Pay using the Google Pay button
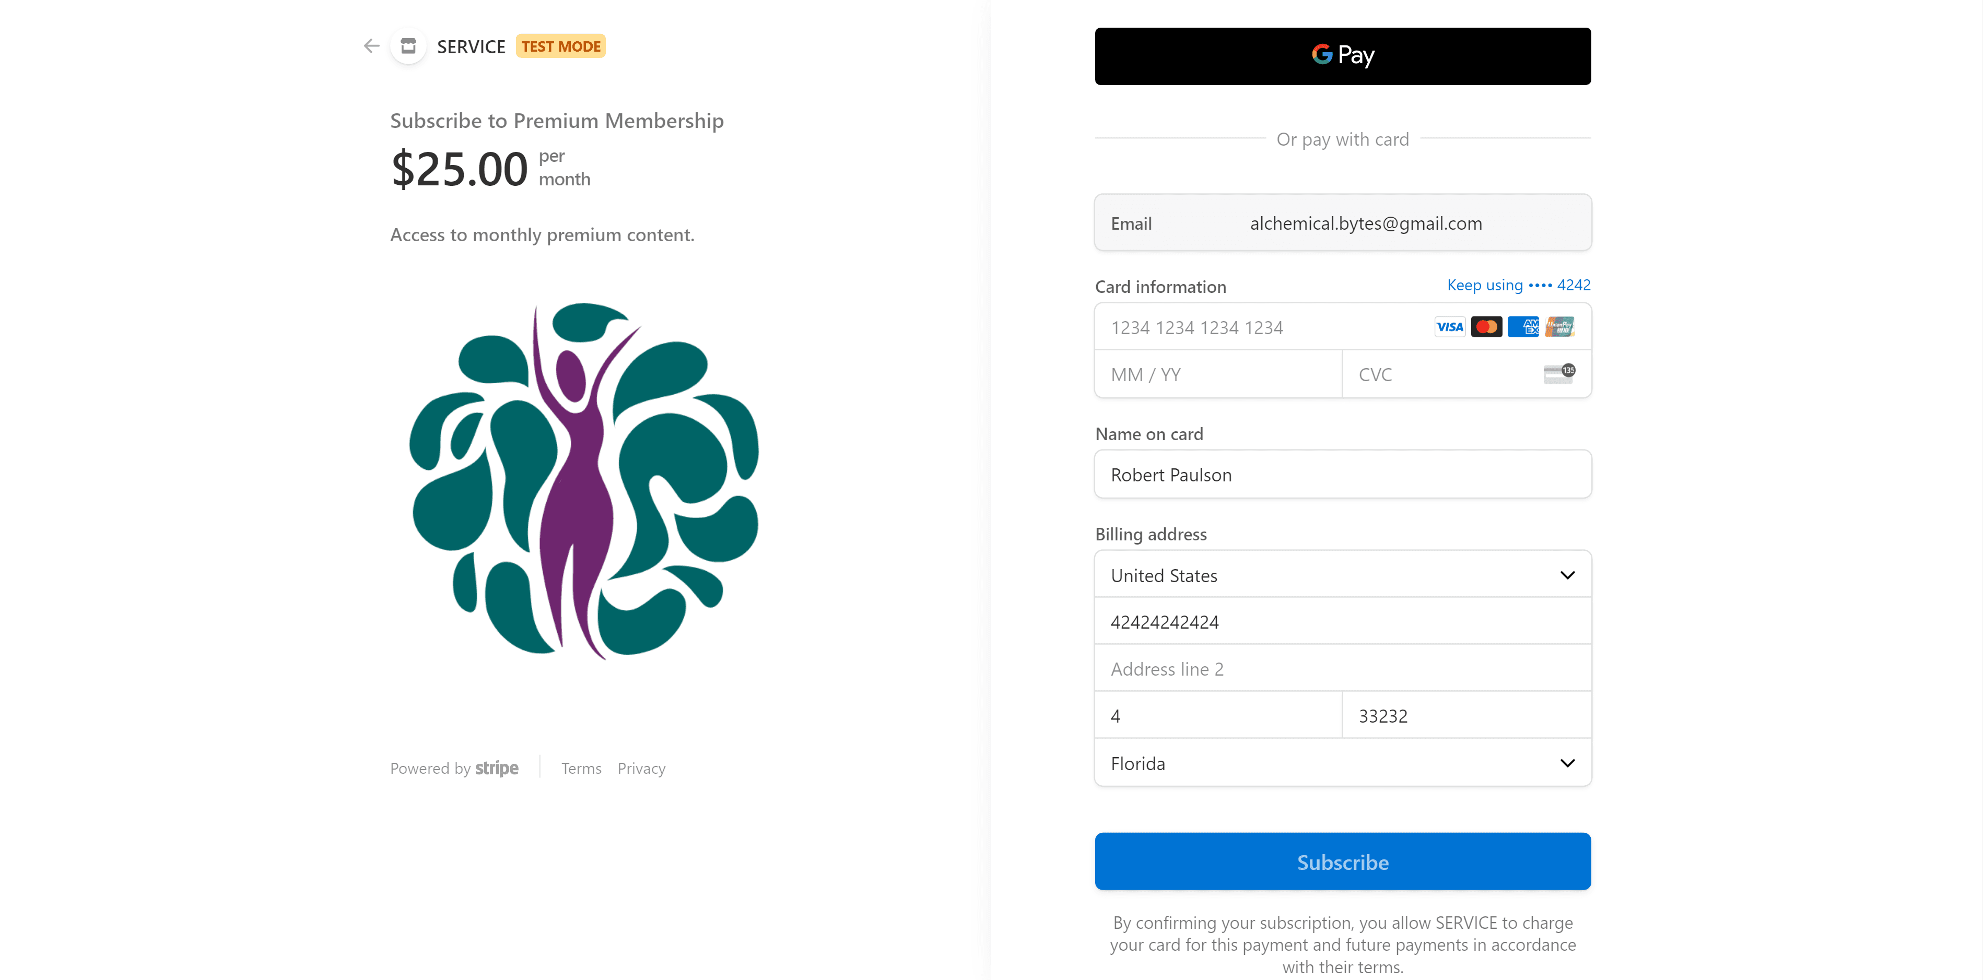The width and height of the screenshot is (1983, 980). point(1342,56)
